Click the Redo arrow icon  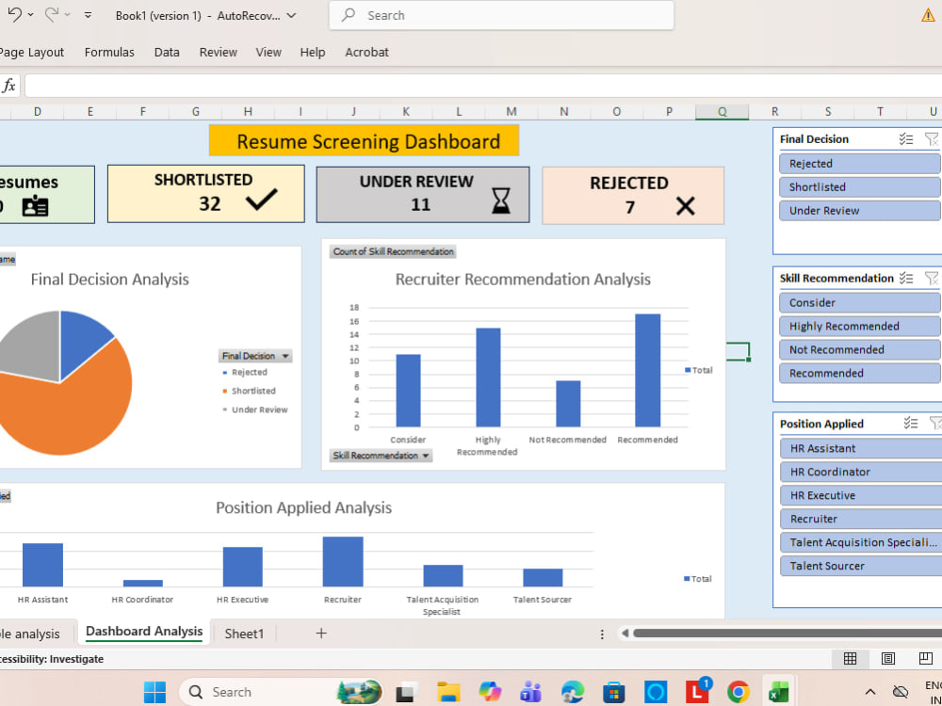52,14
